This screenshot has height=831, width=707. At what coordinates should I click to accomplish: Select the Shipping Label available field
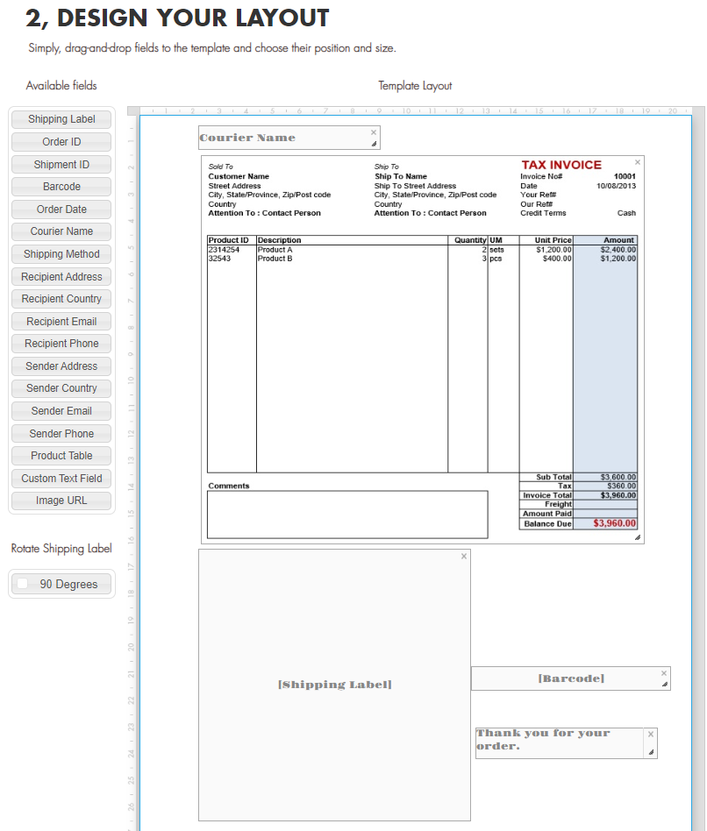coord(61,119)
